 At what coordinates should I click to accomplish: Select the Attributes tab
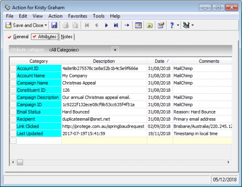45,37
